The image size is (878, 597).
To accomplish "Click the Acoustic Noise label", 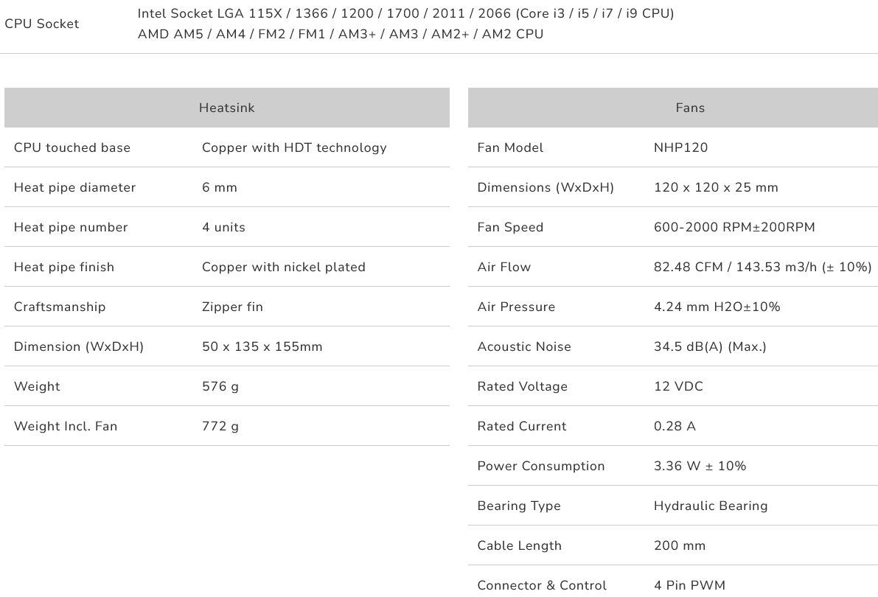I will tap(524, 346).
